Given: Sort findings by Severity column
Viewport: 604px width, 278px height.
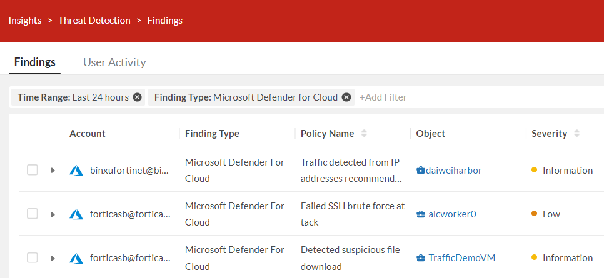Looking at the screenshot, I should [576, 134].
